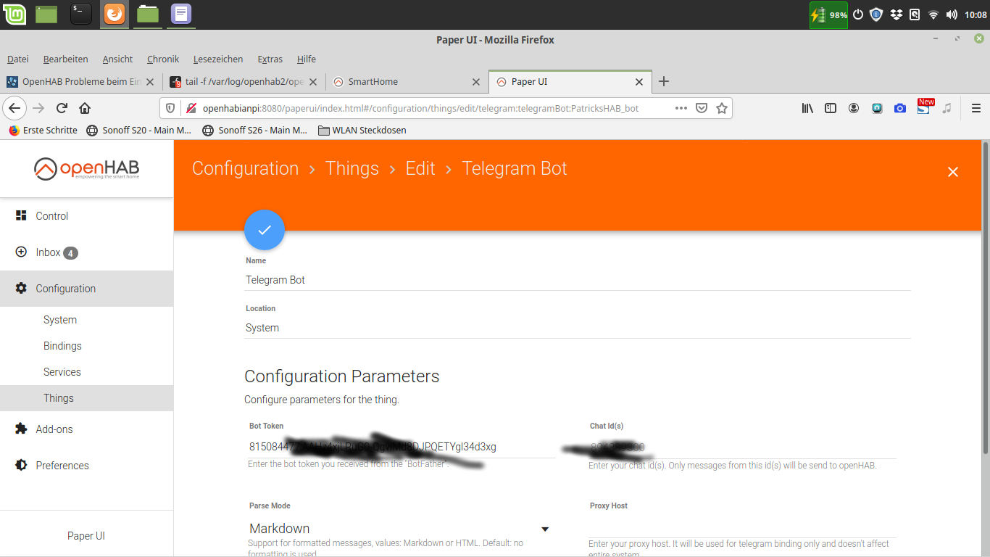Go back with the browser back arrow
This screenshot has height=557, width=990.
point(14,108)
